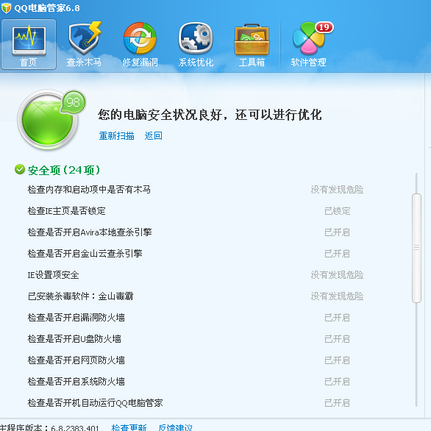Select row 检查内存和启动项中是否有木马

coord(196,189)
